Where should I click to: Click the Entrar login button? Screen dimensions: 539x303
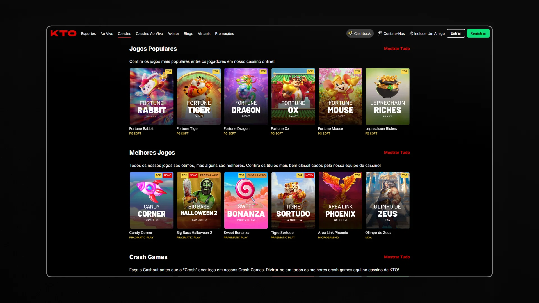point(456,33)
